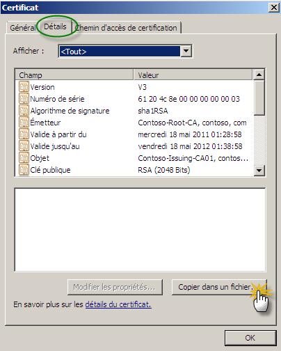Screen dimensions: 281x351
Task: Select the Algorithme de signature row icon
Action: tap(24, 111)
